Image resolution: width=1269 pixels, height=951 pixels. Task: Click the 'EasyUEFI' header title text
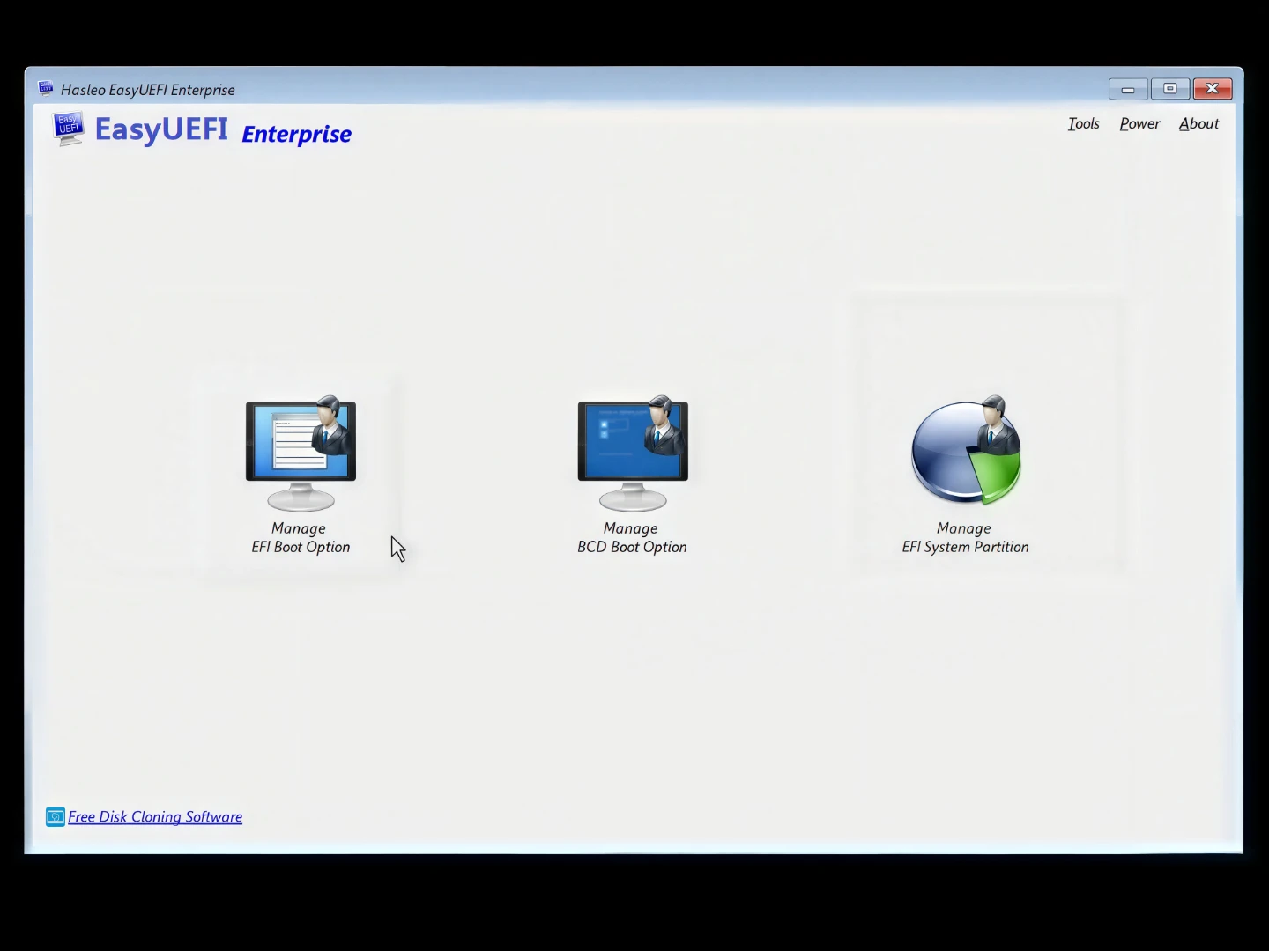click(161, 129)
